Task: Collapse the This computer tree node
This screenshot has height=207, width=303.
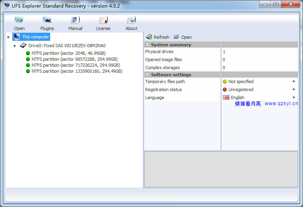Action: click(8, 37)
